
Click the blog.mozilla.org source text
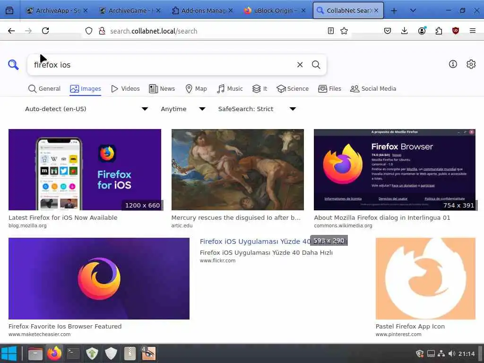coord(27,225)
